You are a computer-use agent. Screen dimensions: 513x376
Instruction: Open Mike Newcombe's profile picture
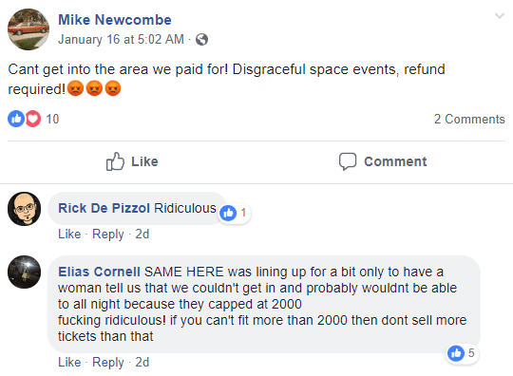pos(28,29)
